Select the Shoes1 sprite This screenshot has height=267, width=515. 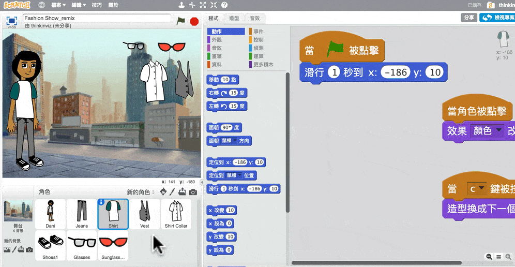coord(50,245)
